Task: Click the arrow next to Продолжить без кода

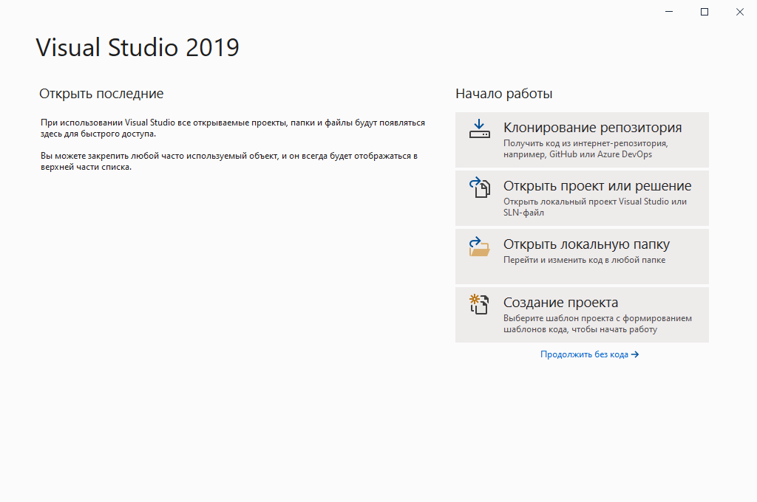Action: (x=635, y=354)
